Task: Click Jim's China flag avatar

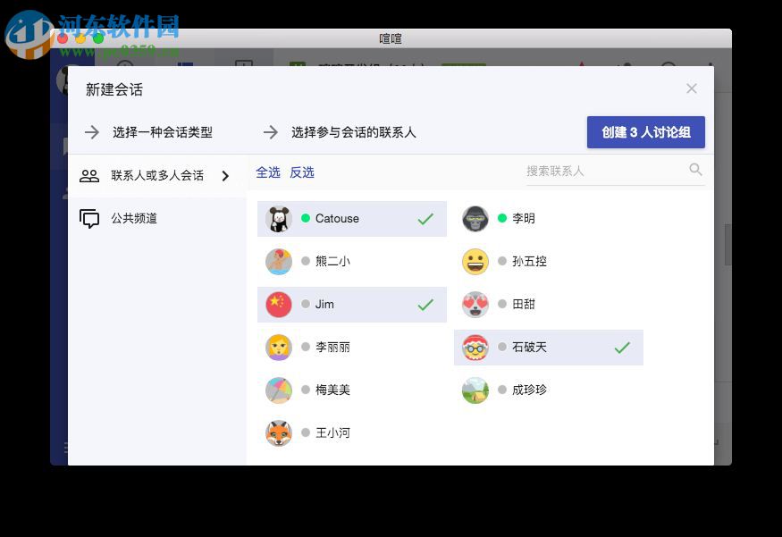Action: click(x=279, y=304)
